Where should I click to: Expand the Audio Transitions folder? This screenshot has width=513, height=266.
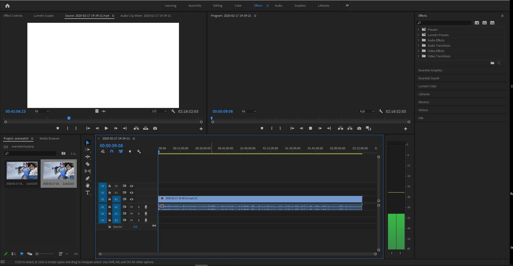[x=418, y=46]
